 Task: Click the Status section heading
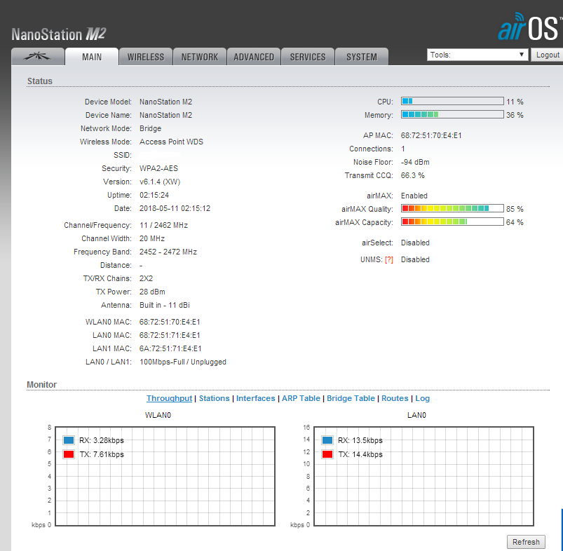click(x=40, y=81)
